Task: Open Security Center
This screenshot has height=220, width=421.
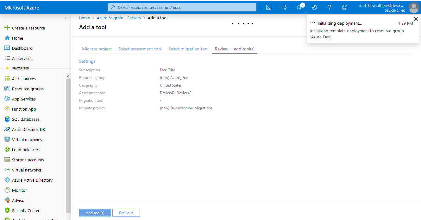Action: [26, 210]
